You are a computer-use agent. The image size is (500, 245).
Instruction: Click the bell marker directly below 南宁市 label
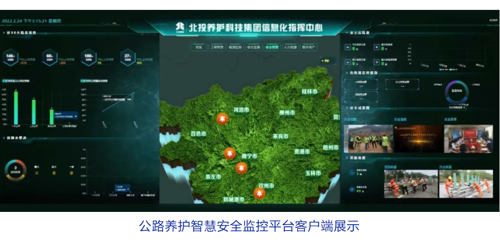tap(242, 167)
